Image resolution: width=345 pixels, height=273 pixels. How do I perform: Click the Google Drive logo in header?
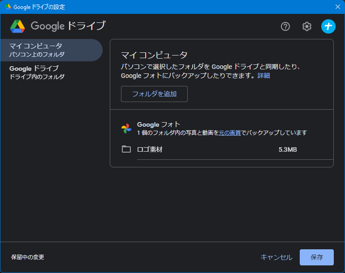[x=17, y=26]
